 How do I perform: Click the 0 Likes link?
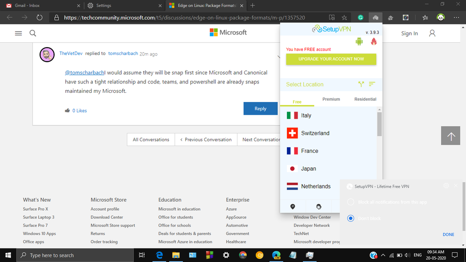(x=80, y=110)
